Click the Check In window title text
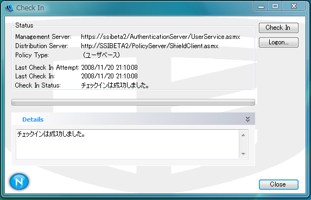 tap(30, 8)
